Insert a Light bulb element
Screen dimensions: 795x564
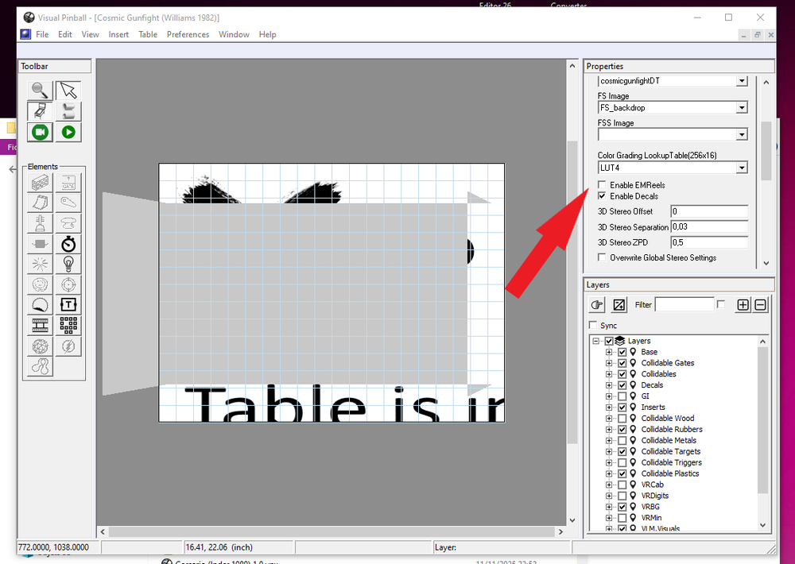(68, 264)
